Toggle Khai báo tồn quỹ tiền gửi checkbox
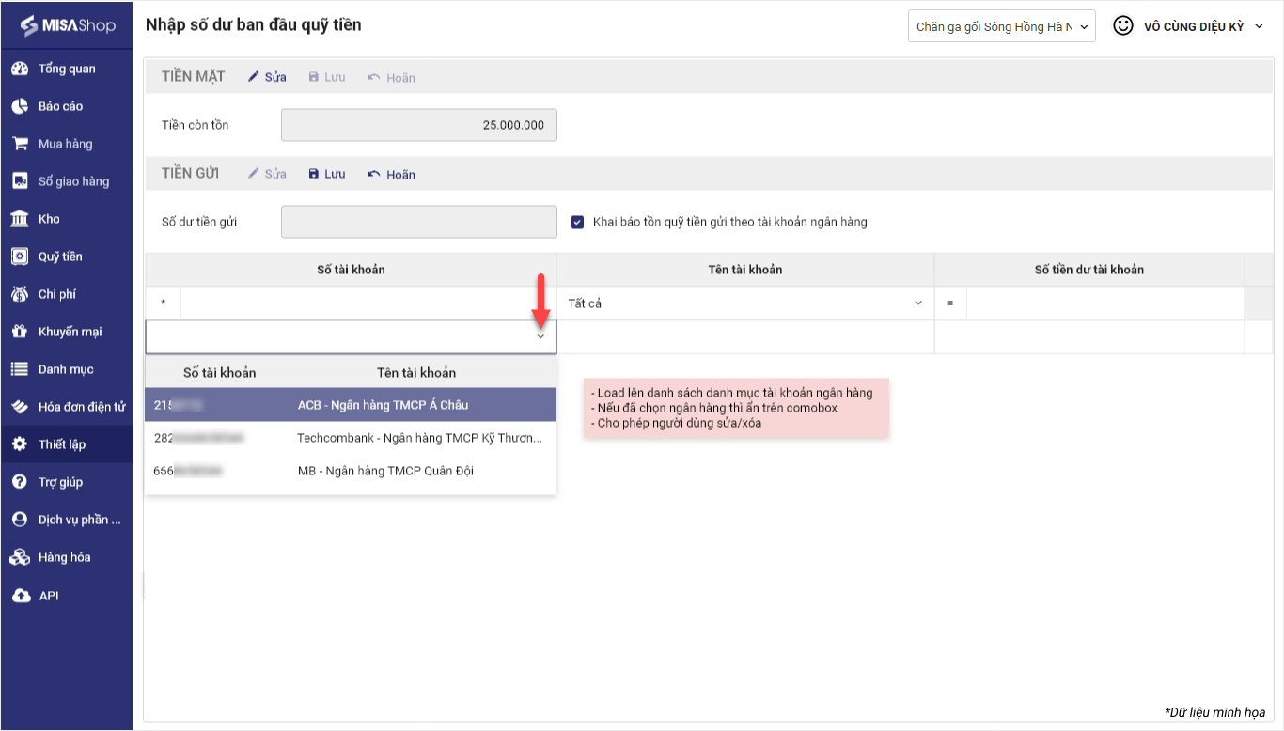This screenshot has height=731, width=1284. (577, 223)
